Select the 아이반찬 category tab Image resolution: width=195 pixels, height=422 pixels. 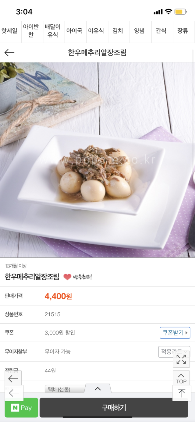31,31
